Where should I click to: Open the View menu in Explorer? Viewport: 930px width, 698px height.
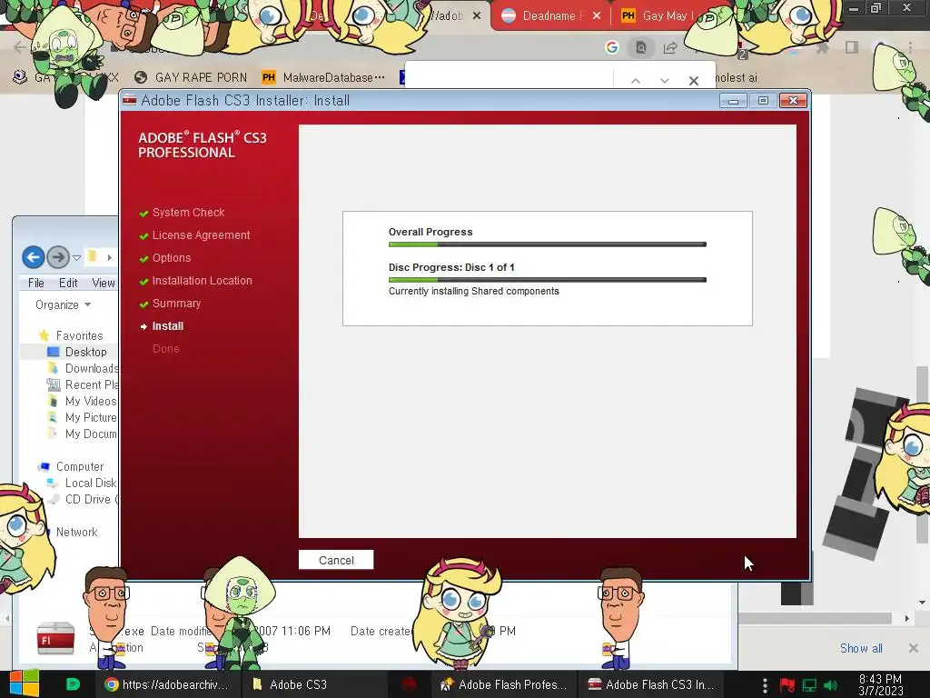coord(104,284)
